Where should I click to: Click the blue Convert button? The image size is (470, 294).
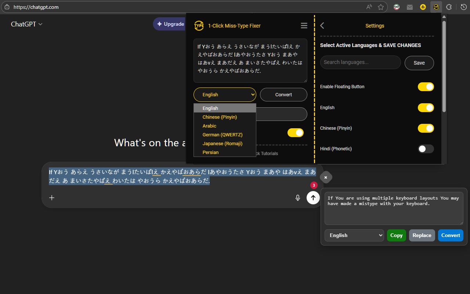coord(451,235)
